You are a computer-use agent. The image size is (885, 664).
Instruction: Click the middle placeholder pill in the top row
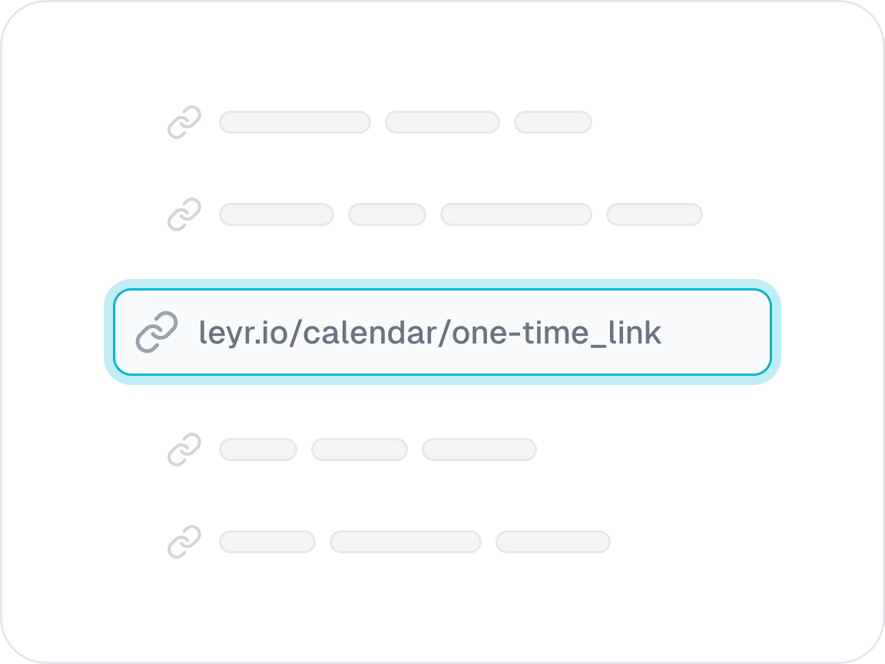(442, 122)
